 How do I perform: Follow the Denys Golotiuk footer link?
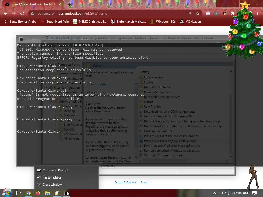125,182
